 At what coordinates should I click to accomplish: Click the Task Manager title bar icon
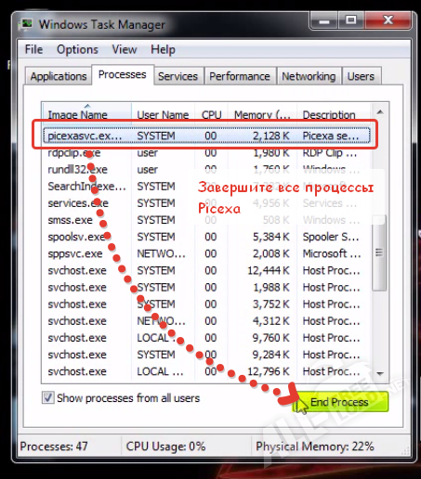click(x=26, y=24)
